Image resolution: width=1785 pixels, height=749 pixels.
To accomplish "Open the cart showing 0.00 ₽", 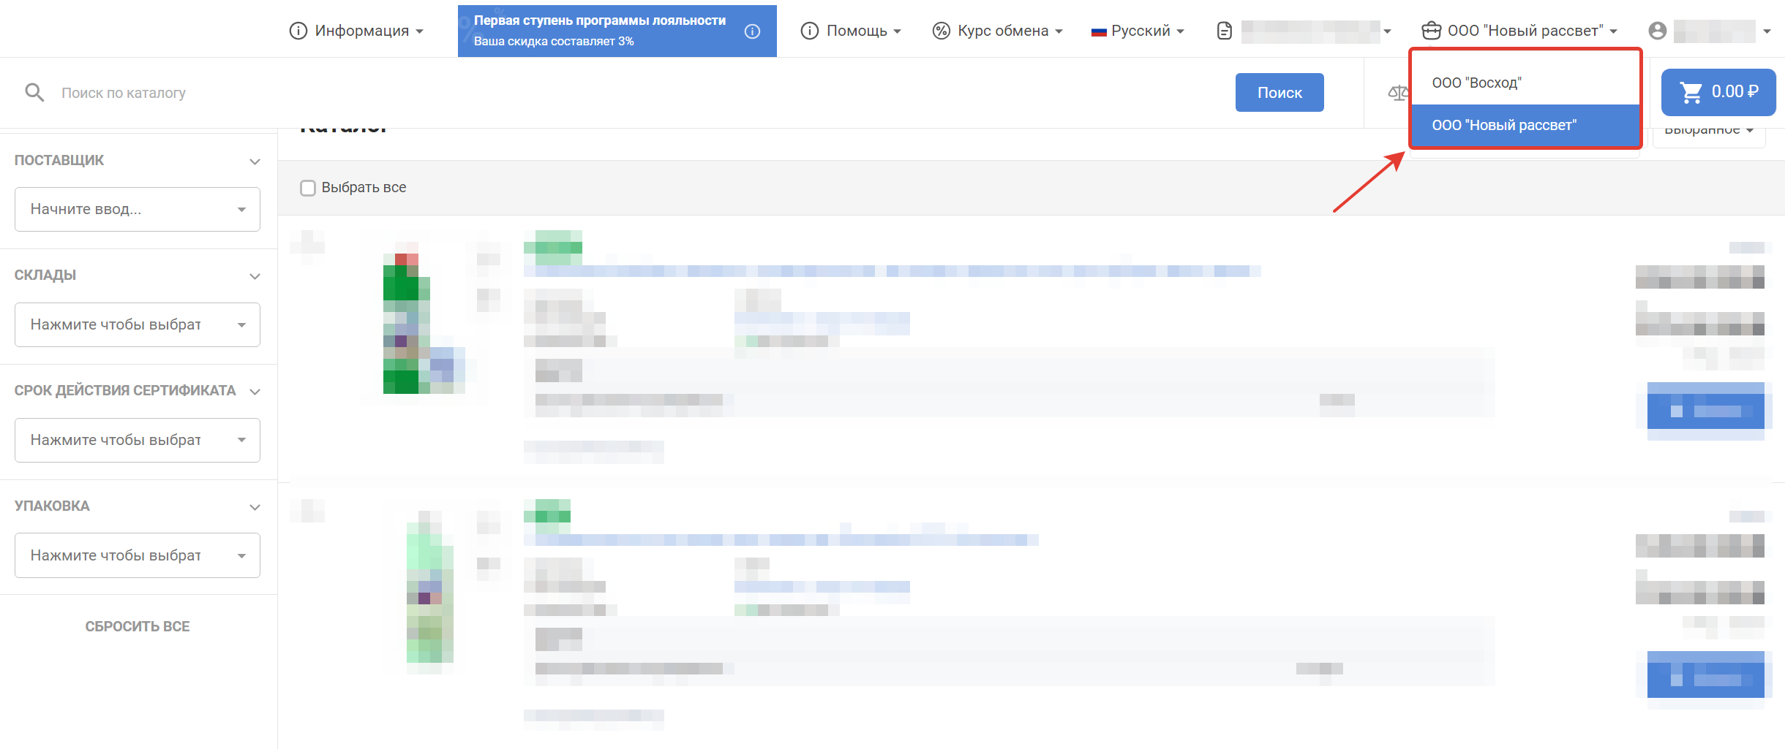I will coord(1718,92).
